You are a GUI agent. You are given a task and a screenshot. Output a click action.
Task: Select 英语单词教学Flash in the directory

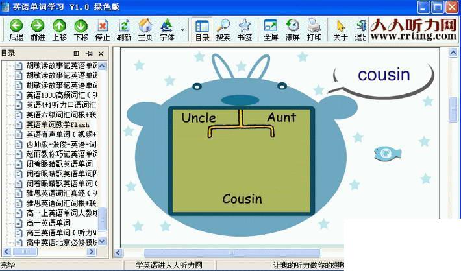tap(58, 124)
